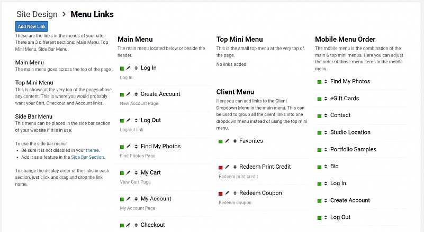Click the sort arrows handle beside My Account

pyautogui.click(x=136, y=199)
